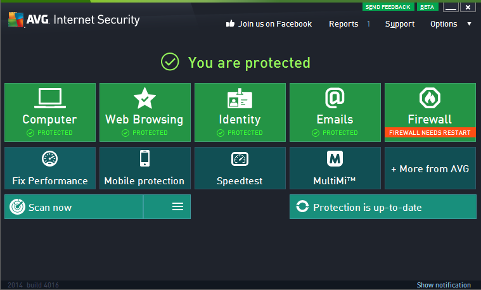
Task: Click the Facebook thumbs-up icon
Action: tap(230, 24)
